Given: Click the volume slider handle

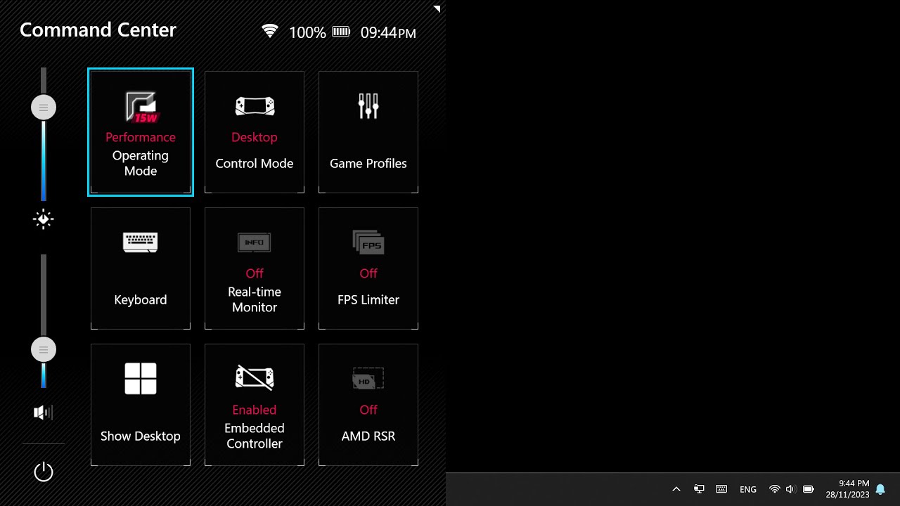Looking at the screenshot, I should [x=44, y=349].
